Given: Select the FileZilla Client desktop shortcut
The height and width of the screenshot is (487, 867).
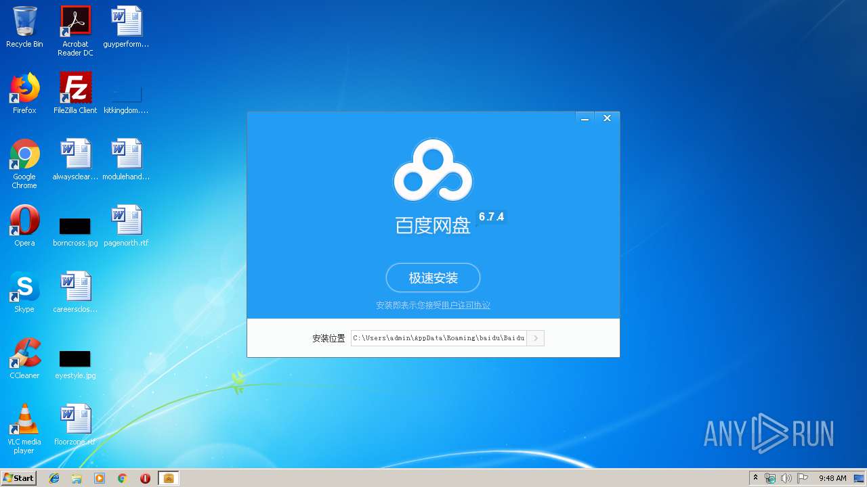Looking at the screenshot, I should coord(75,93).
